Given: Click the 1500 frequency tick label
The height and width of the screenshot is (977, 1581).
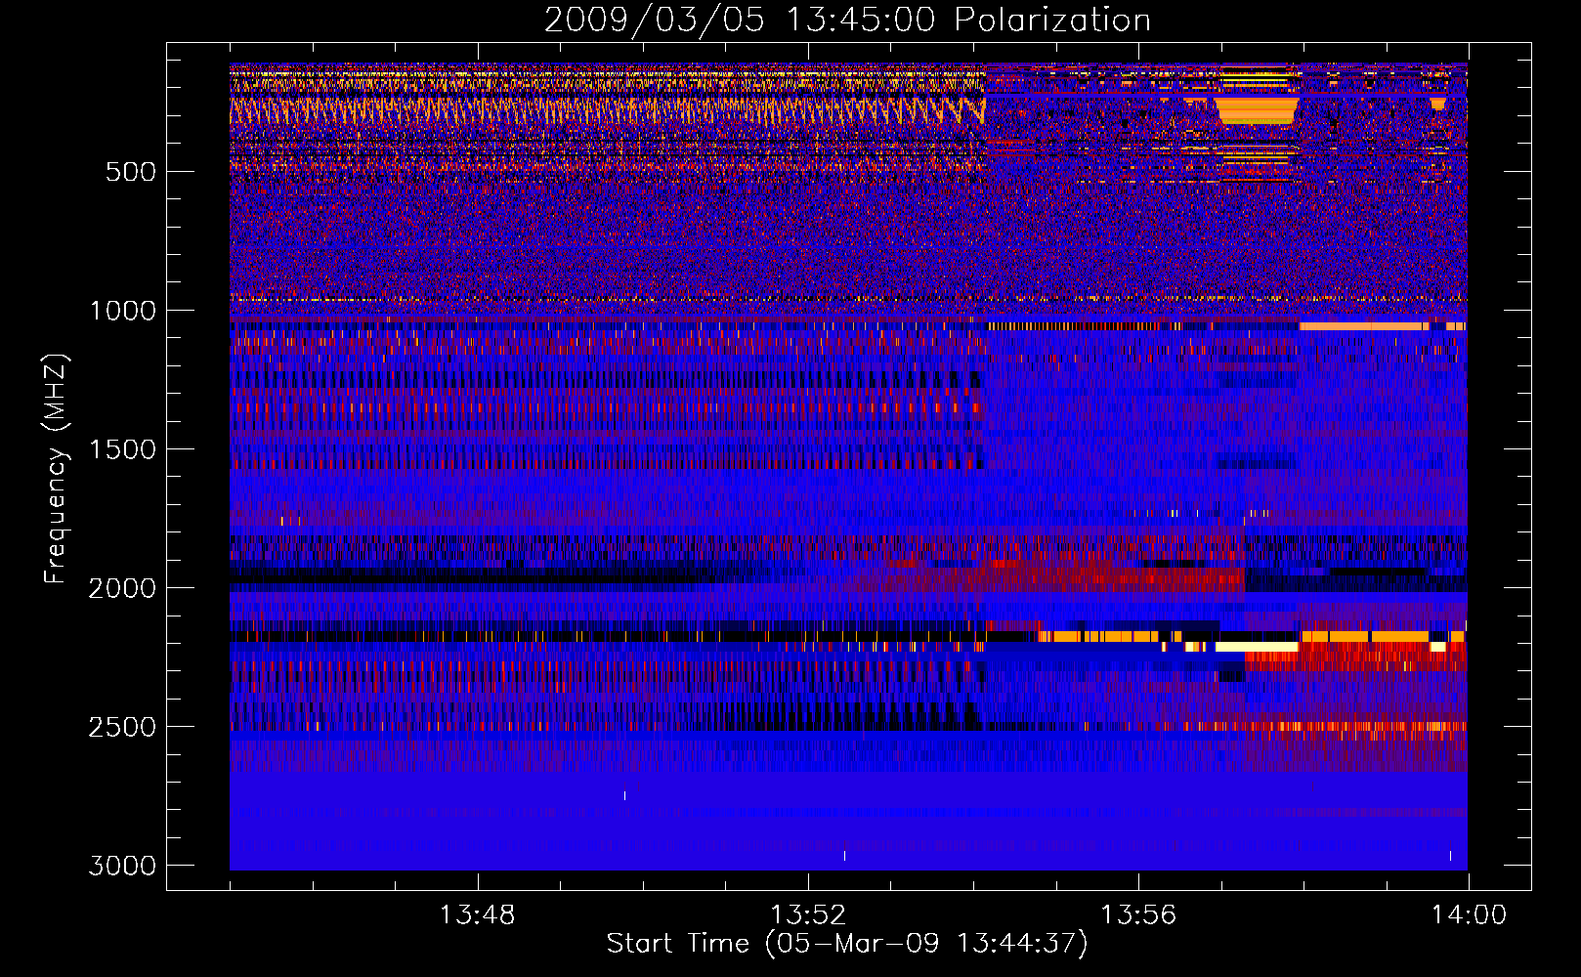Looking at the screenshot, I should click(x=122, y=449).
